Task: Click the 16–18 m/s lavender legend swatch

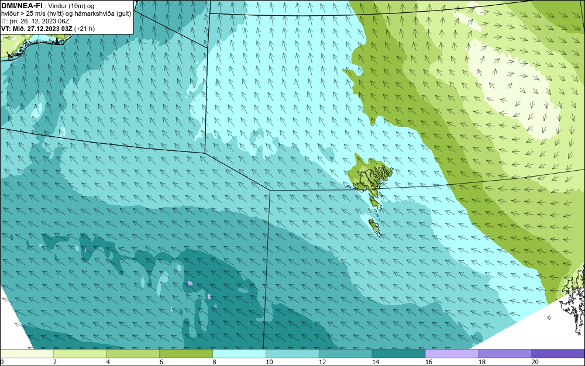Action: click(x=452, y=354)
